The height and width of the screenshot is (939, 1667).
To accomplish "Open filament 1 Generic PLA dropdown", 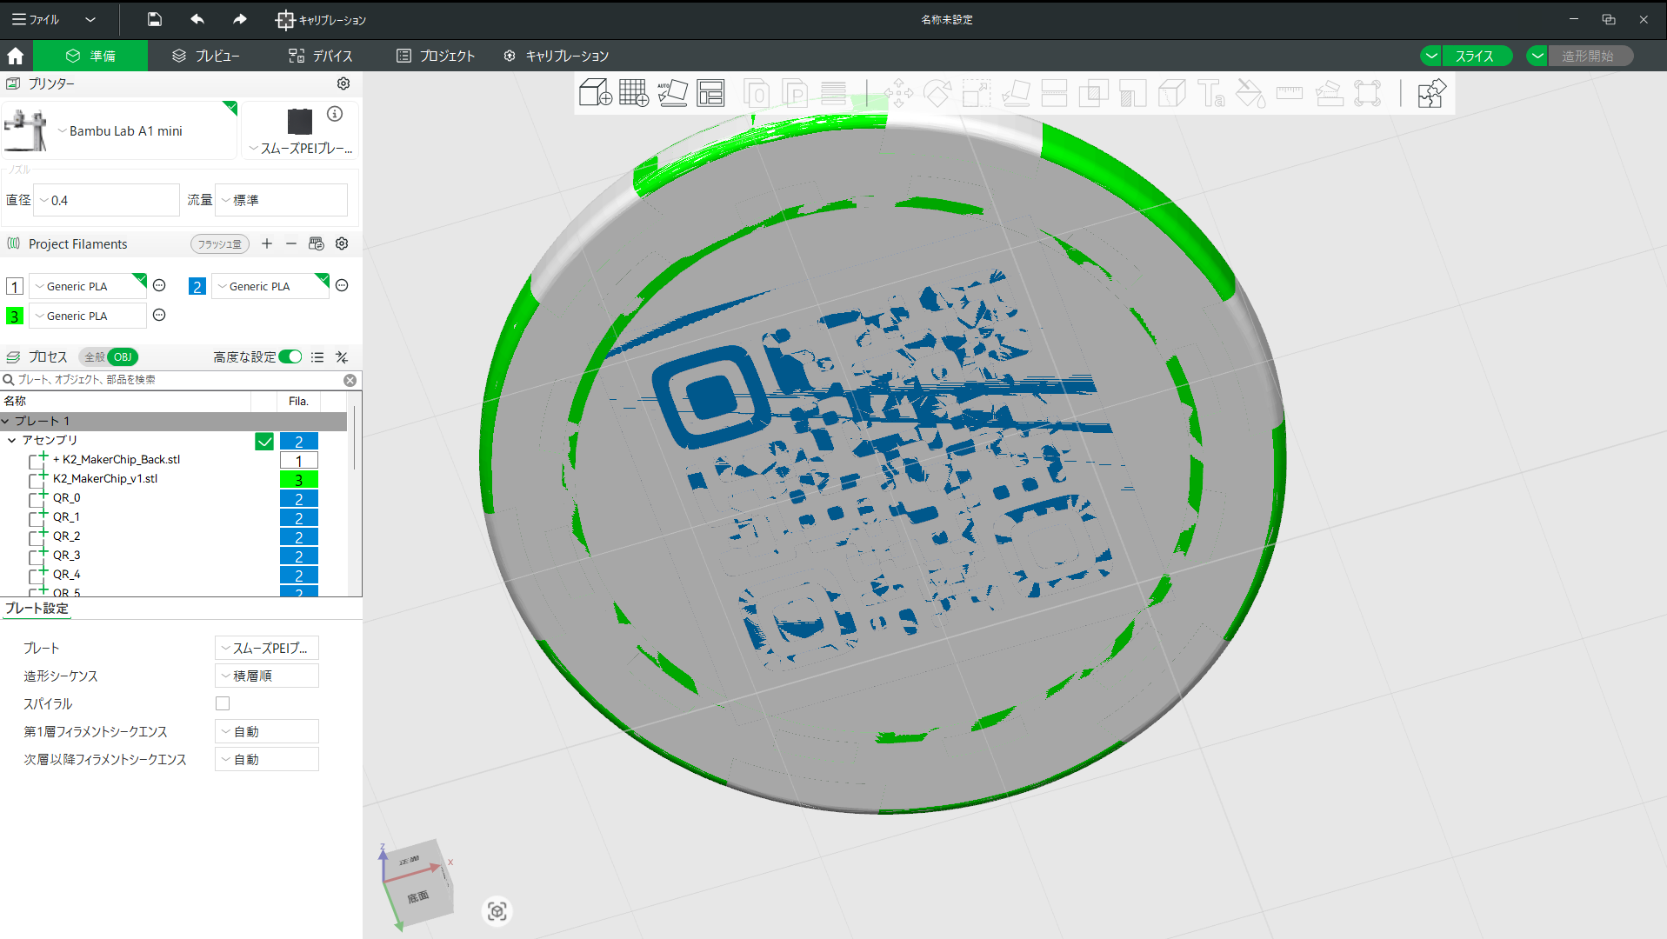I will click(x=88, y=286).
